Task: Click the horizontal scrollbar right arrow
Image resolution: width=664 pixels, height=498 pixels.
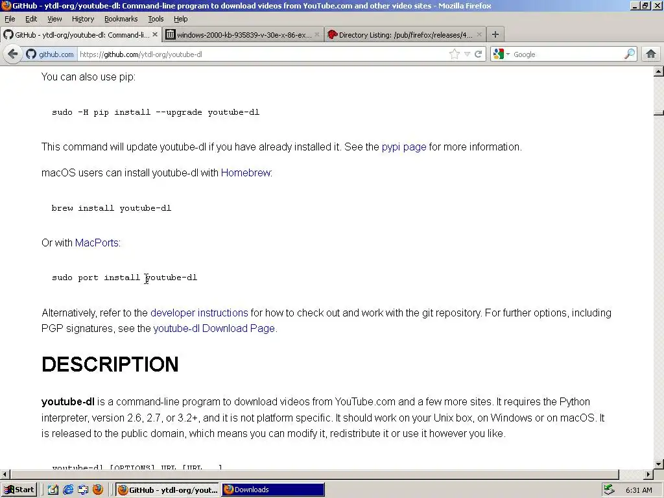Action: point(648,474)
